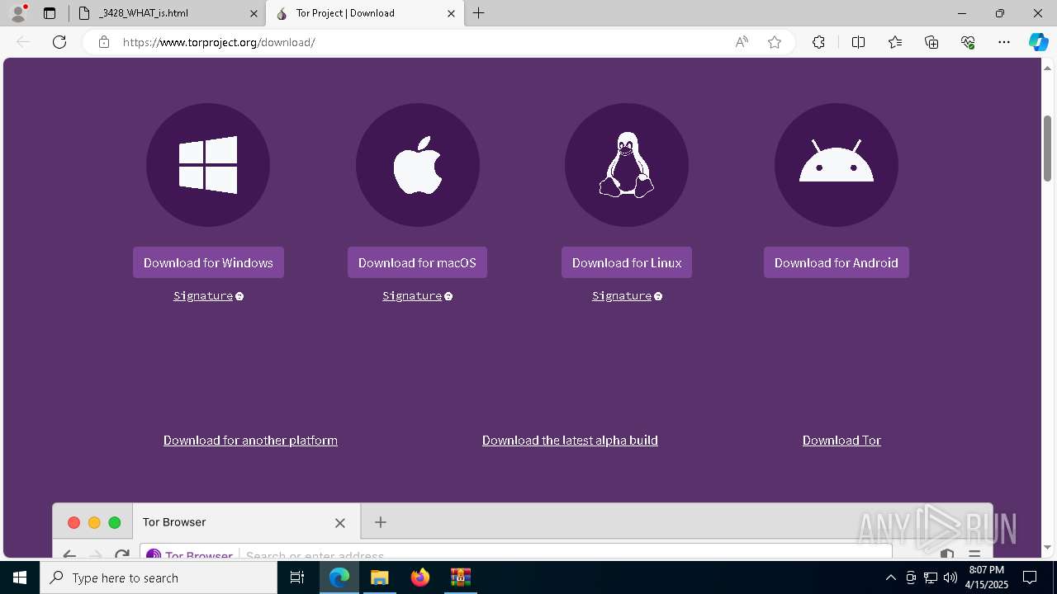
Task: Open Download the latest alpha build link
Action: [x=570, y=440]
